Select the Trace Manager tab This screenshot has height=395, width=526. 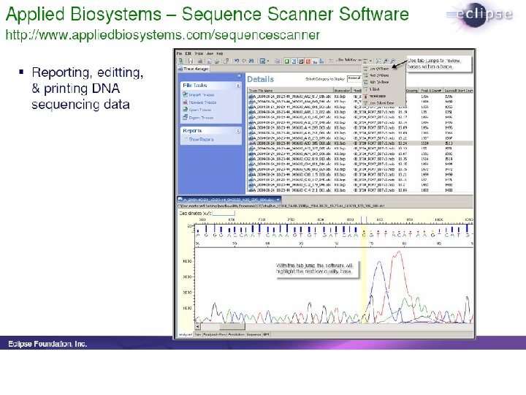[194, 69]
